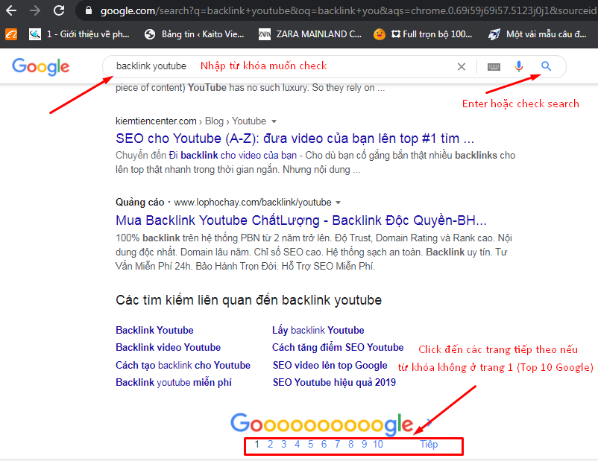Click heading 'Các tìm kiếm liên quan đến backlink youtube'
The height and width of the screenshot is (461, 598).
[x=248, y=300]
